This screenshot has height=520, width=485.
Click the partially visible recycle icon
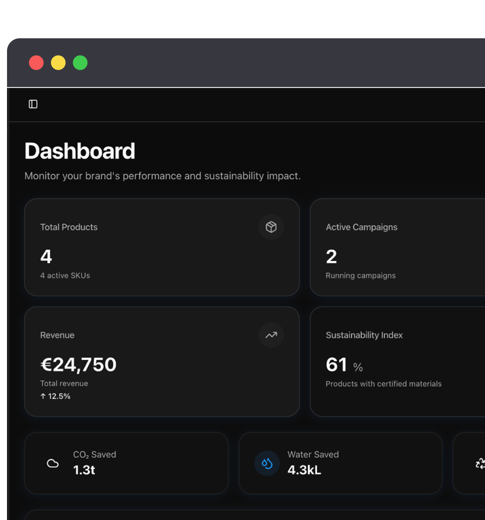[480, 463]
